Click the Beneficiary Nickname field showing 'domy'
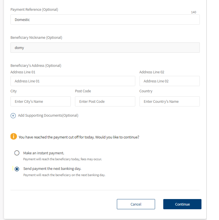This screenshot has height=220, width=219. 105,48
